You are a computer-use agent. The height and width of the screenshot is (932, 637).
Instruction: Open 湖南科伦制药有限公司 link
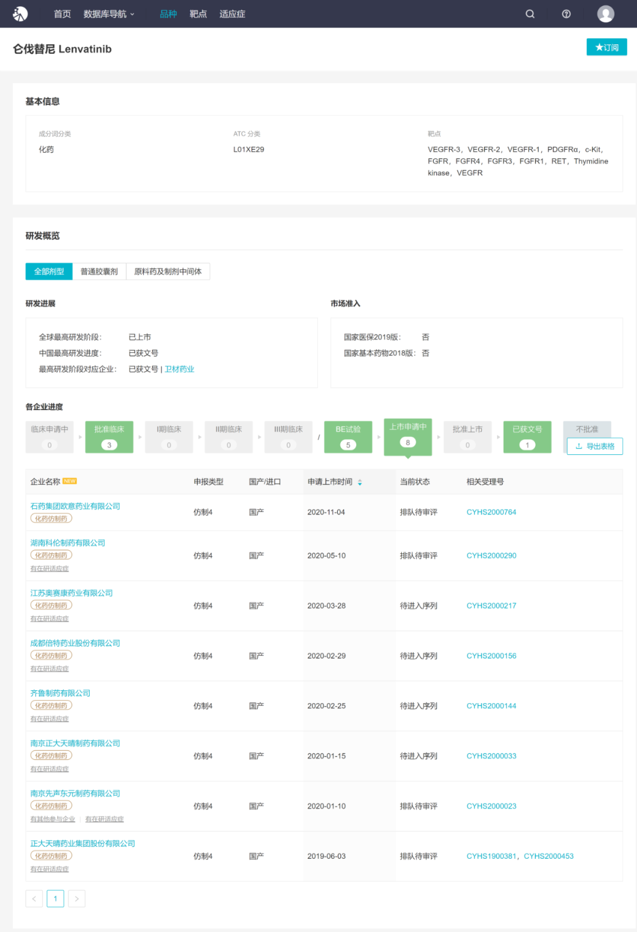coord(68,543)
